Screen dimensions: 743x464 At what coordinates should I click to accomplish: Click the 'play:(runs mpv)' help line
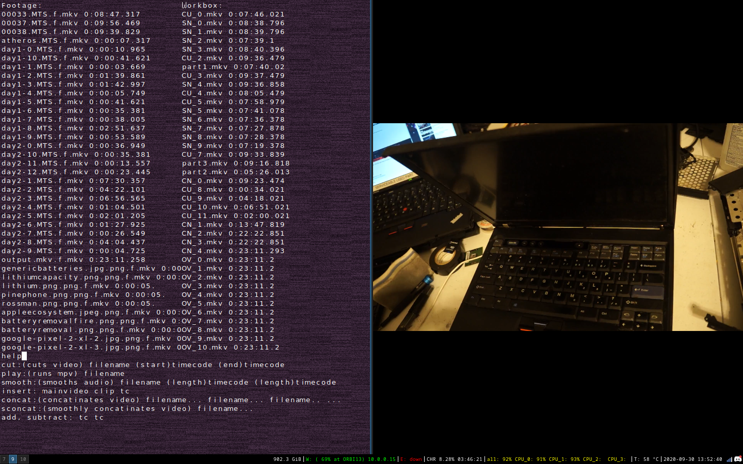pyautogui.click(x=63, y=374)
